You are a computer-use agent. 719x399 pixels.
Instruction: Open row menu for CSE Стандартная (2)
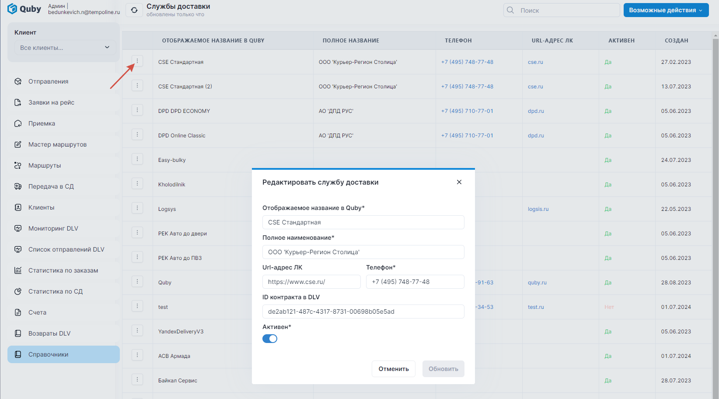(x=137, y=86)
